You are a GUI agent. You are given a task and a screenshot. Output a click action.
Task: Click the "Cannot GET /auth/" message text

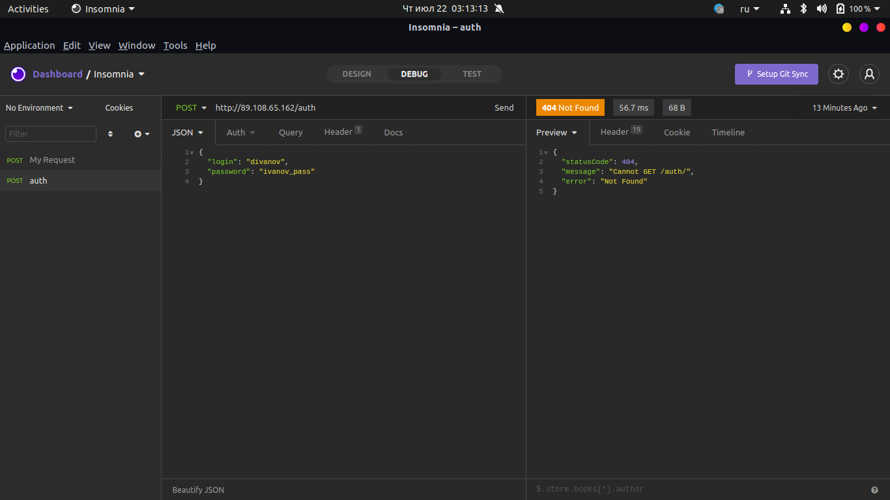tap(650, 172)
